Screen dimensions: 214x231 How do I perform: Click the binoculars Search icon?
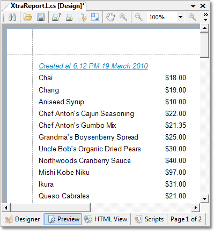pyautogui.click(x=12, y=17)
